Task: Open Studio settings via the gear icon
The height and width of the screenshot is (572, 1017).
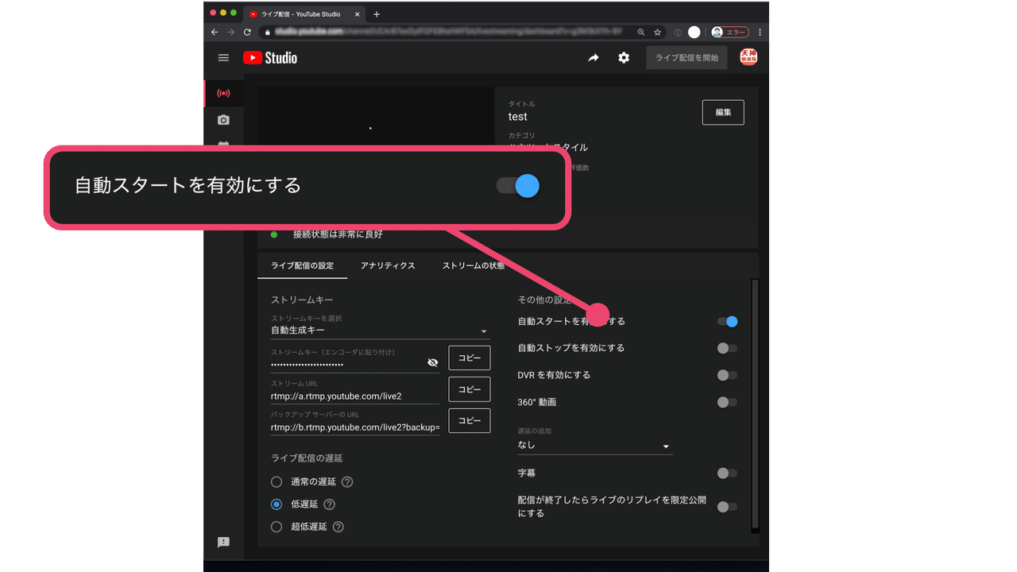Action: [624, 58]
